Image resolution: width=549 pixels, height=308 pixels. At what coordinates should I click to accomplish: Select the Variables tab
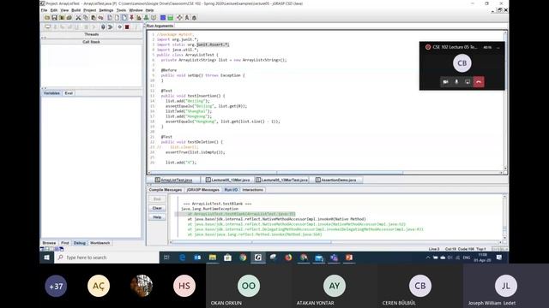[x=51, y=93]
